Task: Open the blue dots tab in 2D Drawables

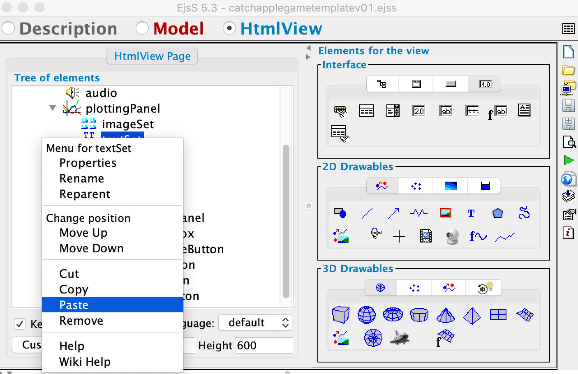Action: pos(416,186)
